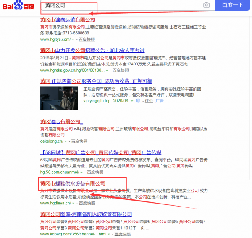Click the 百度一下 search button
Screen dimensions: 252x238
click(232, 5)
